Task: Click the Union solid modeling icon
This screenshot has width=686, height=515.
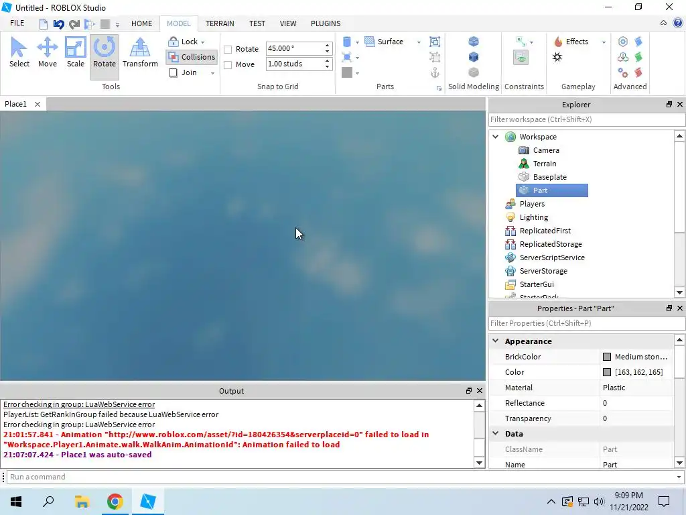Action: (x=474, y=42)
